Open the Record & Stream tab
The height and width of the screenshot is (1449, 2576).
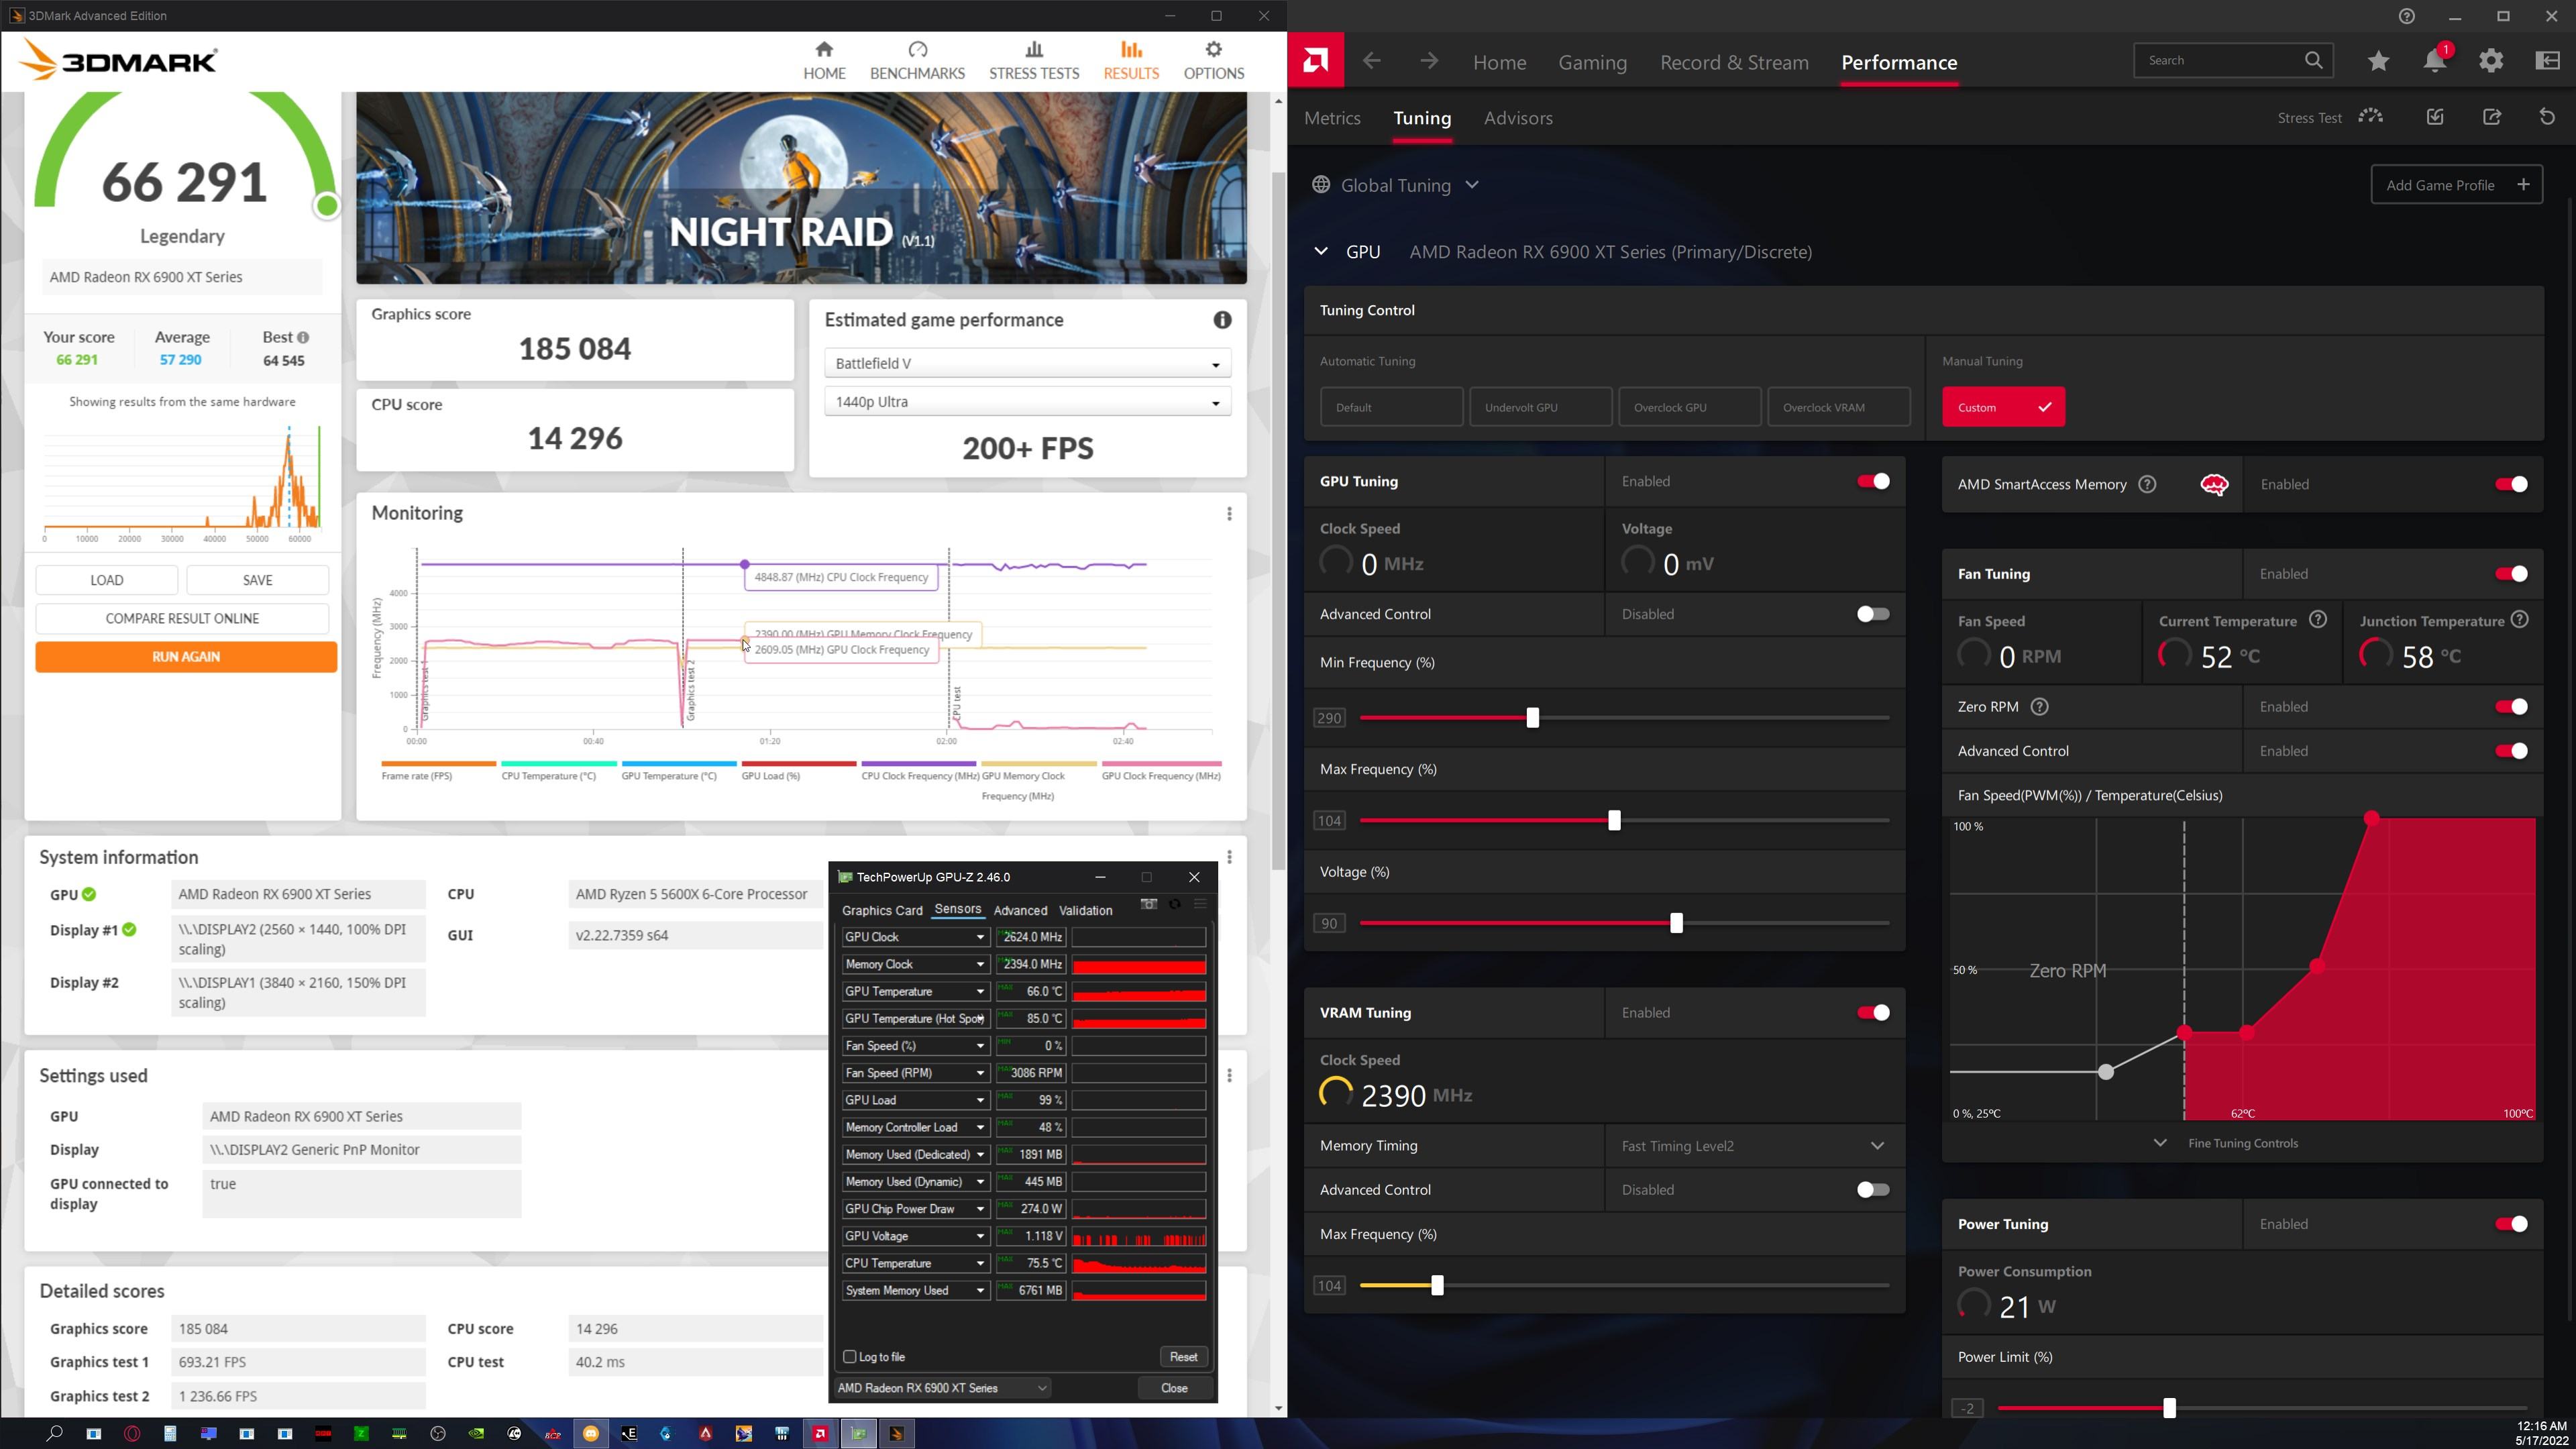[1734, 62]
